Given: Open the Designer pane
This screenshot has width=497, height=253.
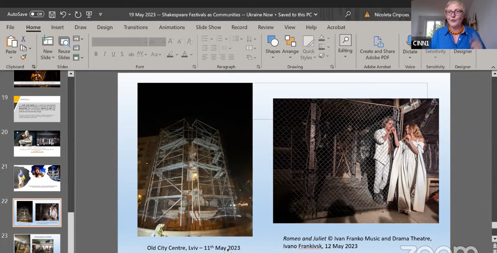Looking at the screenshot, I should (x=463, y=51).
